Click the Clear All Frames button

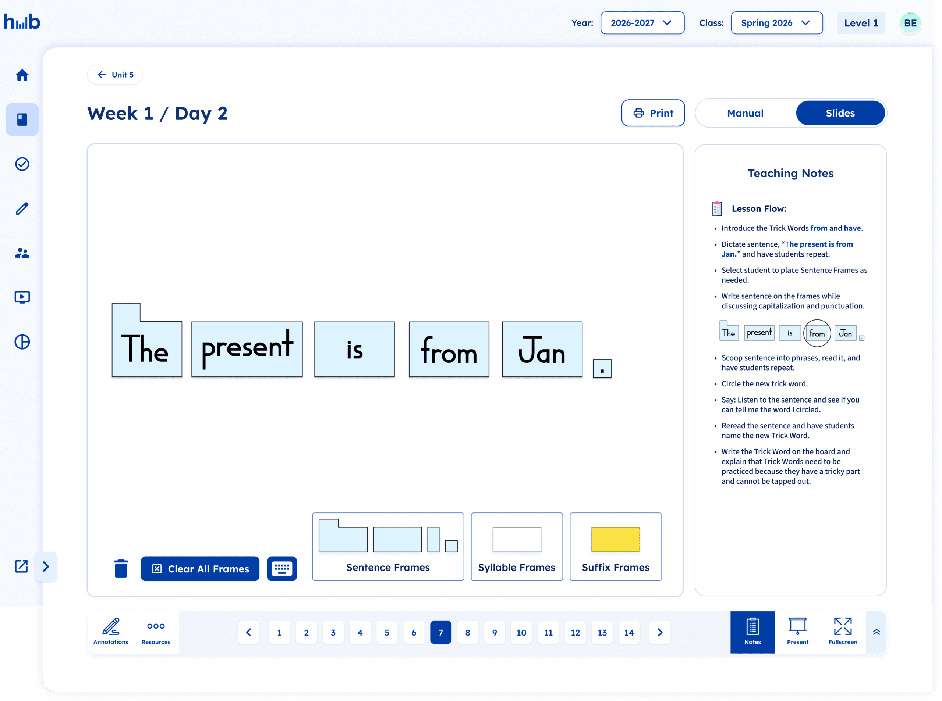[x=199, y=569]
